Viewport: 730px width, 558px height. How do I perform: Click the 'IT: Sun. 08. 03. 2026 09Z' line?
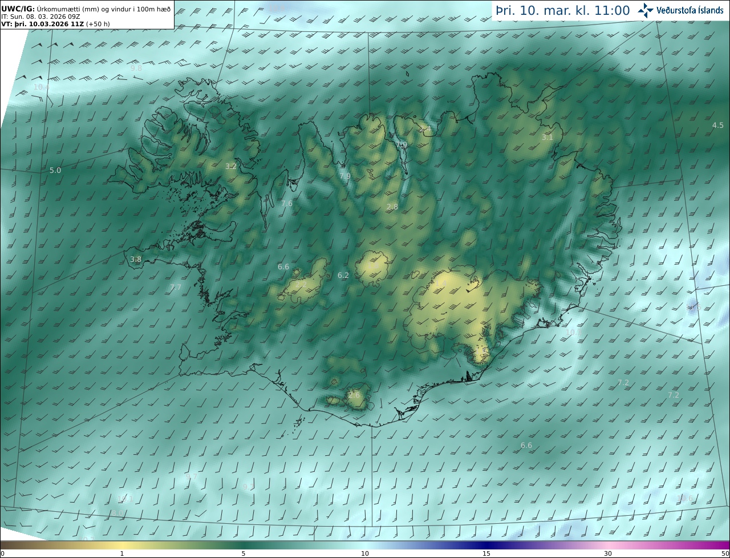[40, 17]
